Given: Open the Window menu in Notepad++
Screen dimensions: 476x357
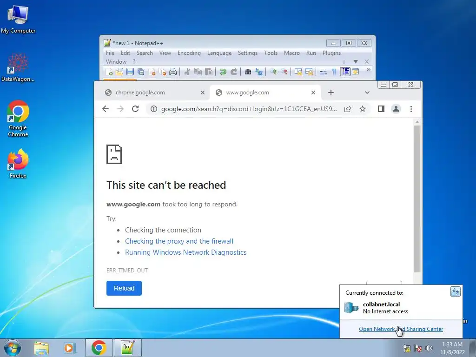Looking at the screenshot, I should point(116,62).
